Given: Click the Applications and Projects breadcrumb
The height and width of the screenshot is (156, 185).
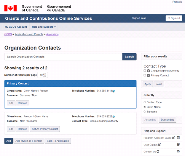Looking at the screenshot, I should (29, 34).
